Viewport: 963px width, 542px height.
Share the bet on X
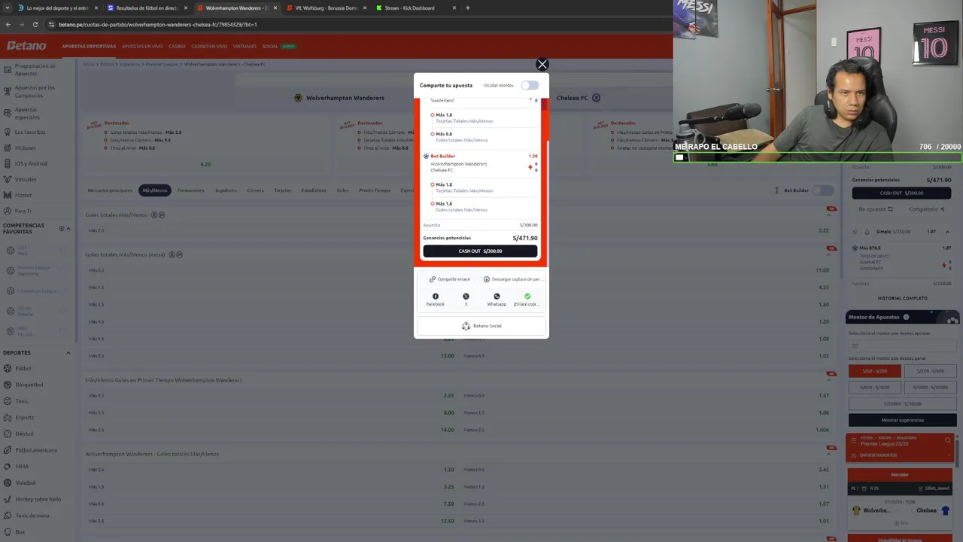466,297
